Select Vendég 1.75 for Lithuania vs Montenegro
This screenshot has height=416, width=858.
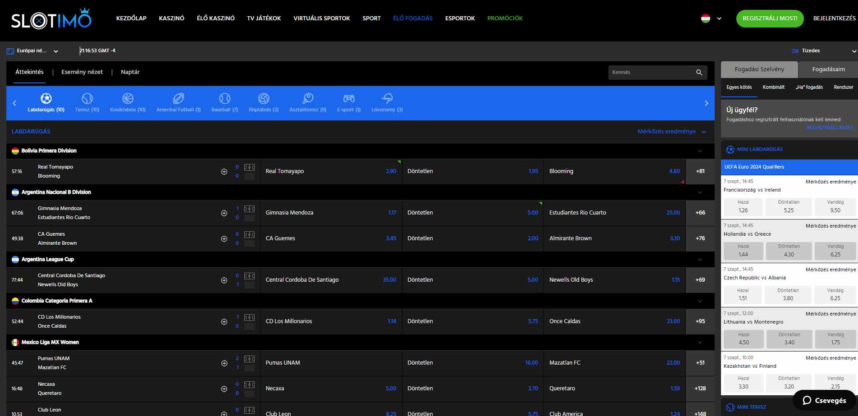pyautogui.click(x=835, y=338)
